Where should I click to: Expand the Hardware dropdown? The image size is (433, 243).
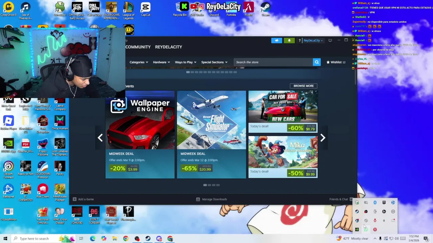[161, 62]
